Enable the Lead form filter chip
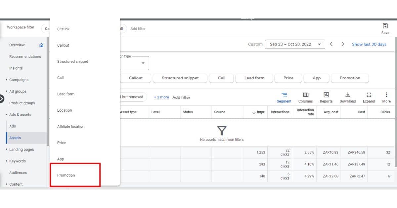The height and width of the screenshot is (208, 397). click(x=254, y=78)
